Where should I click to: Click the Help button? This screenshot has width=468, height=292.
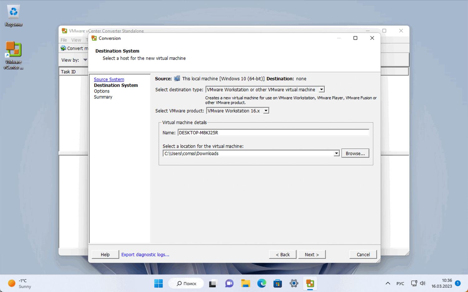click(x=105, y=255)
